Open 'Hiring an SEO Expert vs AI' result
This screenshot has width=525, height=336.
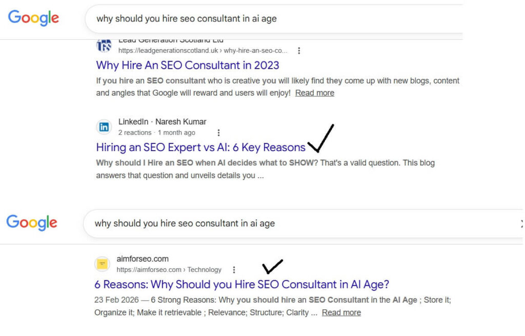pos(200,148)
